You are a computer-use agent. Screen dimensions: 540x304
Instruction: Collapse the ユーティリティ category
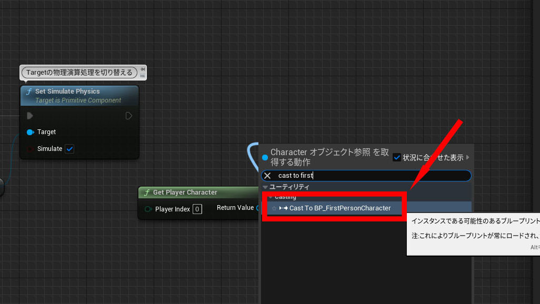(265, 187)
